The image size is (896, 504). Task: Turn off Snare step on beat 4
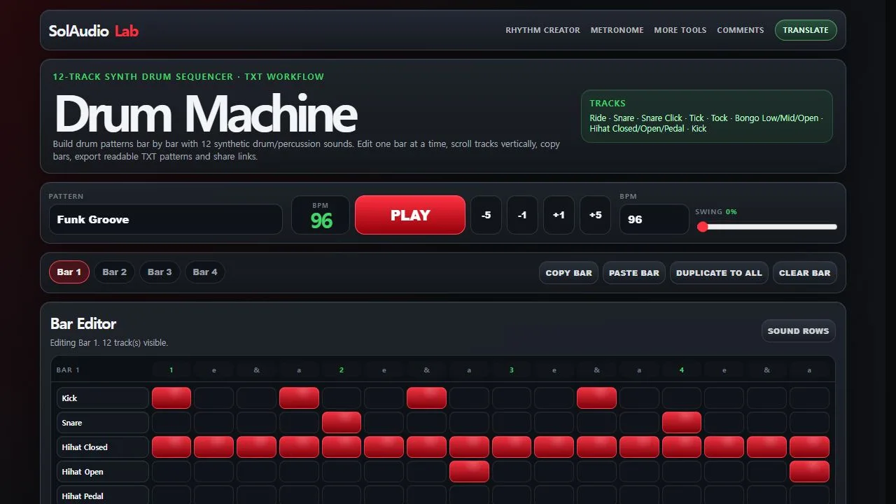pyautogui.click(x=682, y=423)
